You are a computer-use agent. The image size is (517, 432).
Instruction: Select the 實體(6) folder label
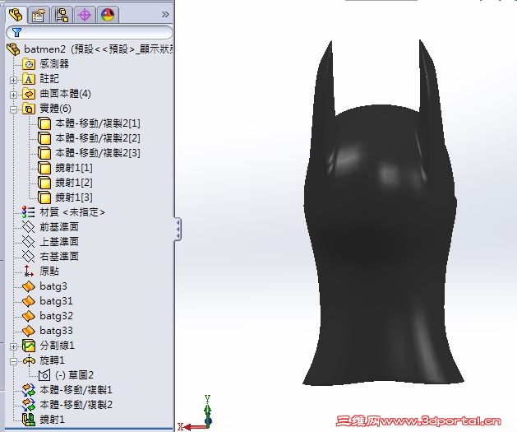pyautogui.click(x=55, y=109)
